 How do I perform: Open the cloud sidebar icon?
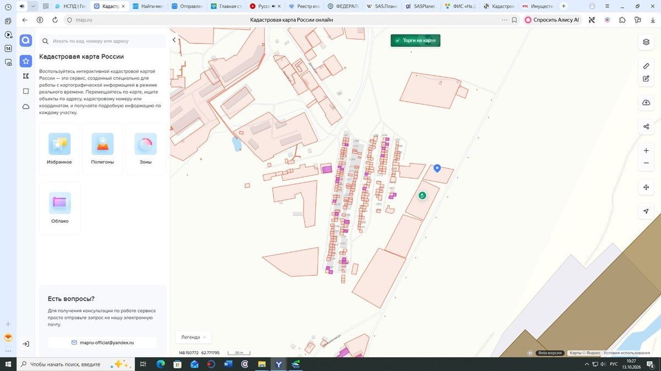tap(26, 107)
